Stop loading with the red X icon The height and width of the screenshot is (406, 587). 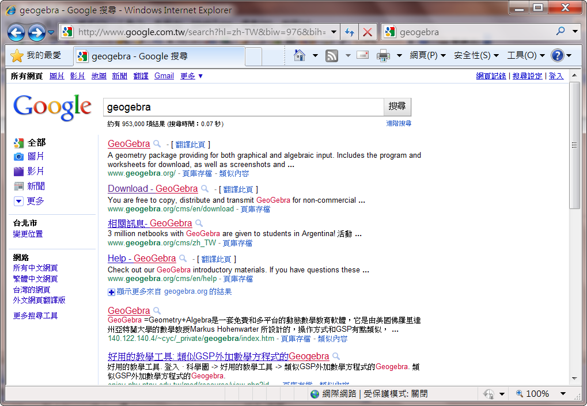pyautogui.click(x=368, y=32)
